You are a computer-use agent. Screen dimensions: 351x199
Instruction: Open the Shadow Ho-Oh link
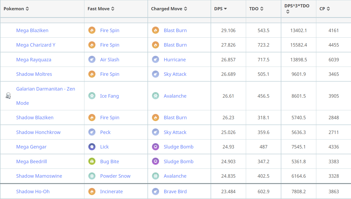click(x=33, y=191)
